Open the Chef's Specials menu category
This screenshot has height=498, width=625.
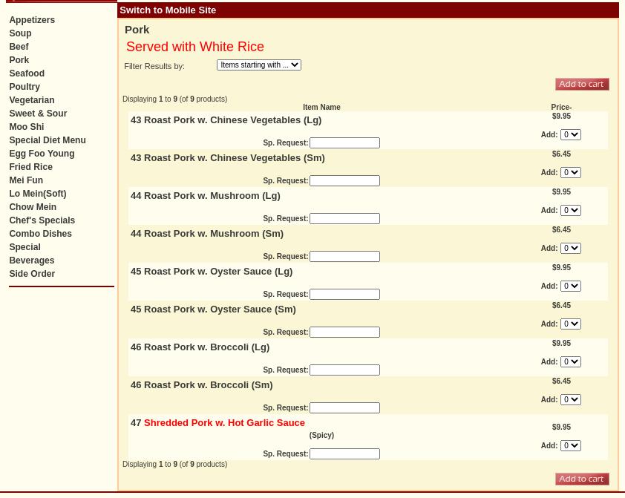click(42, 221)
